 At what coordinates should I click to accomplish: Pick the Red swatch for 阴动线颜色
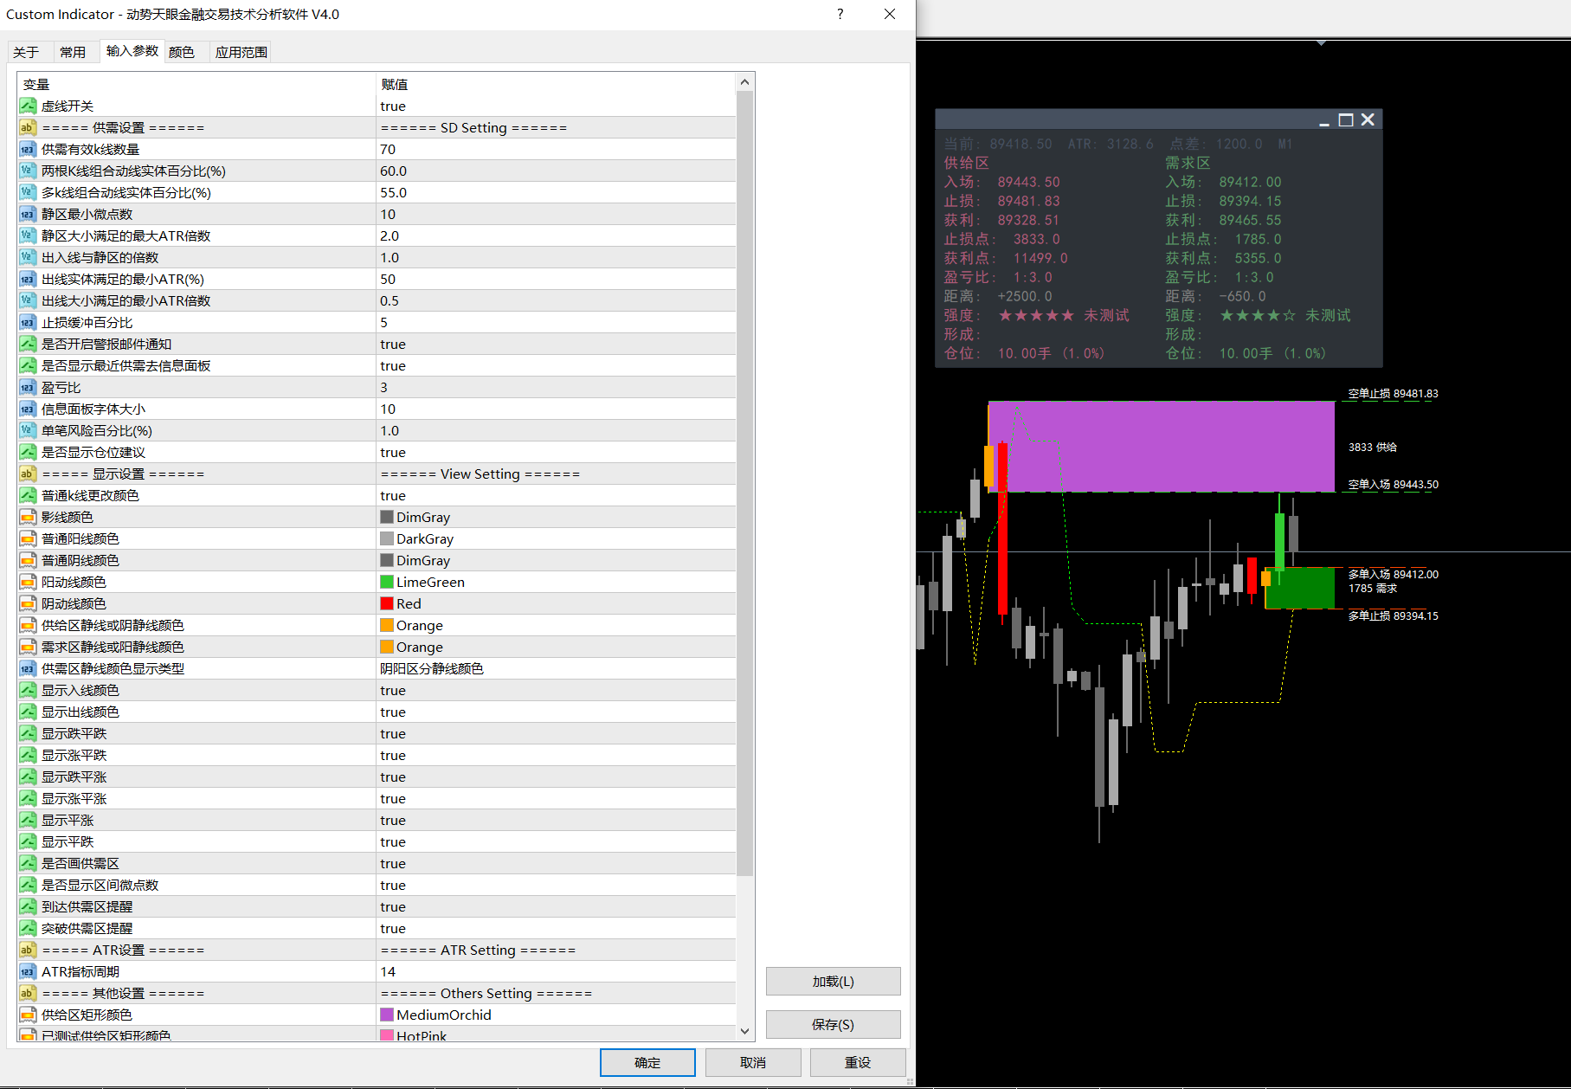point(387,603)
